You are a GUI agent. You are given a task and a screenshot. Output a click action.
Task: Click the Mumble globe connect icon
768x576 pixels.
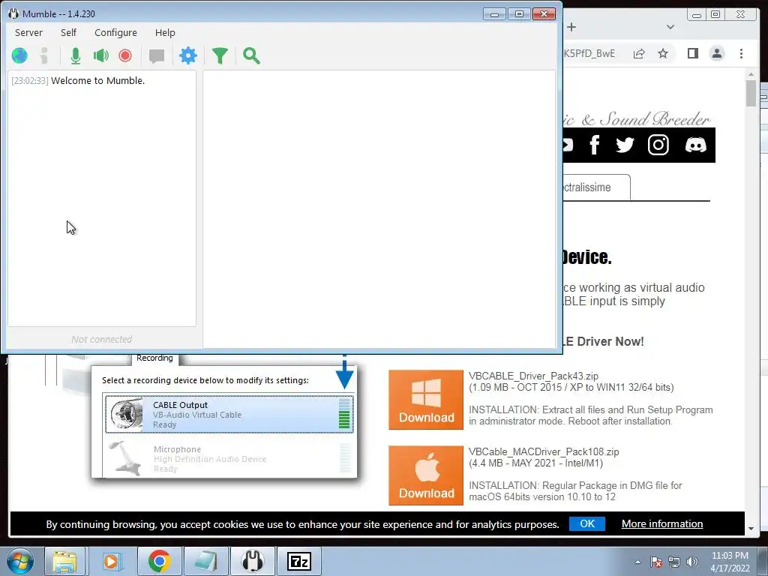click(19, 55)
